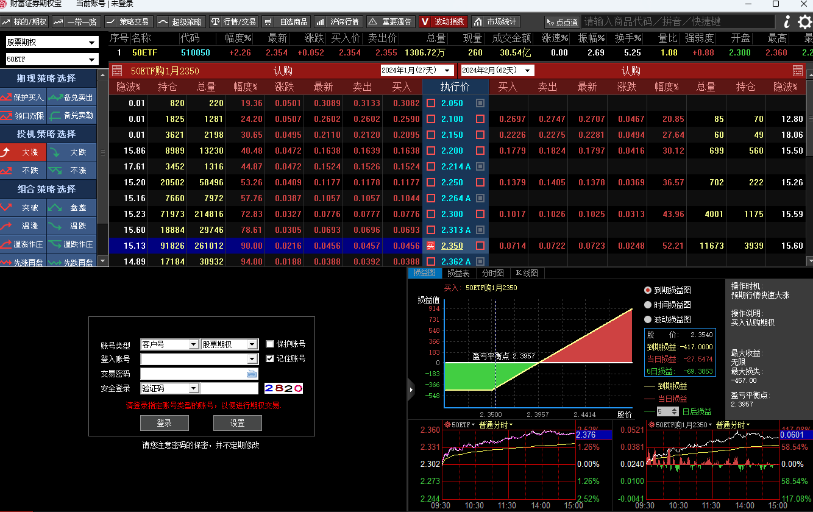The image size is (813, 512).
Task: Select the 保护买入 strategy icon
Action: click(x=24, y=97)
